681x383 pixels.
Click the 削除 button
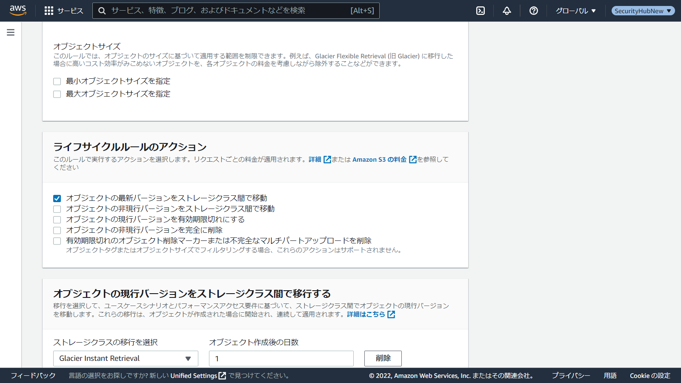(x=383, y=358)
